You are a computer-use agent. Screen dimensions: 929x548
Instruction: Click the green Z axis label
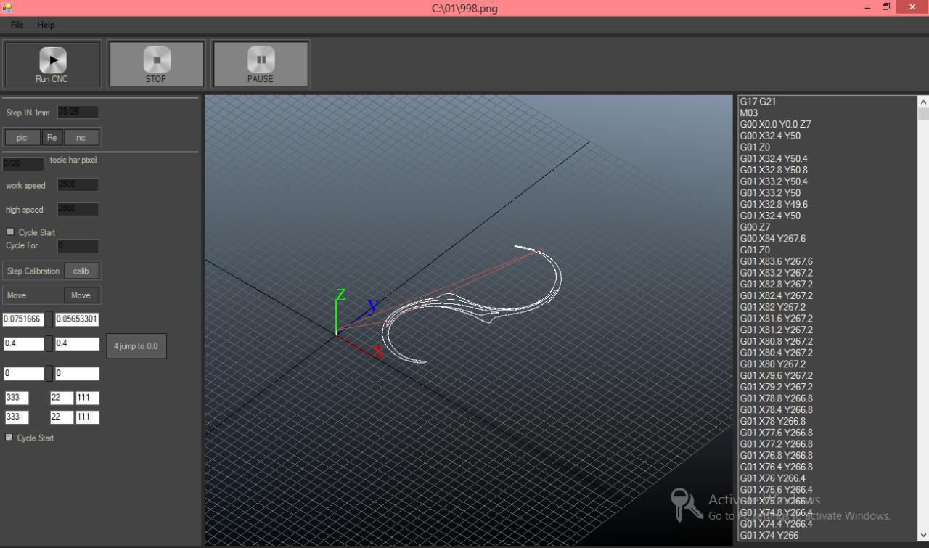(340, 295)
